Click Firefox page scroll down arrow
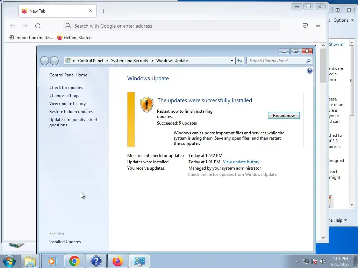 [x=323, y=237]
